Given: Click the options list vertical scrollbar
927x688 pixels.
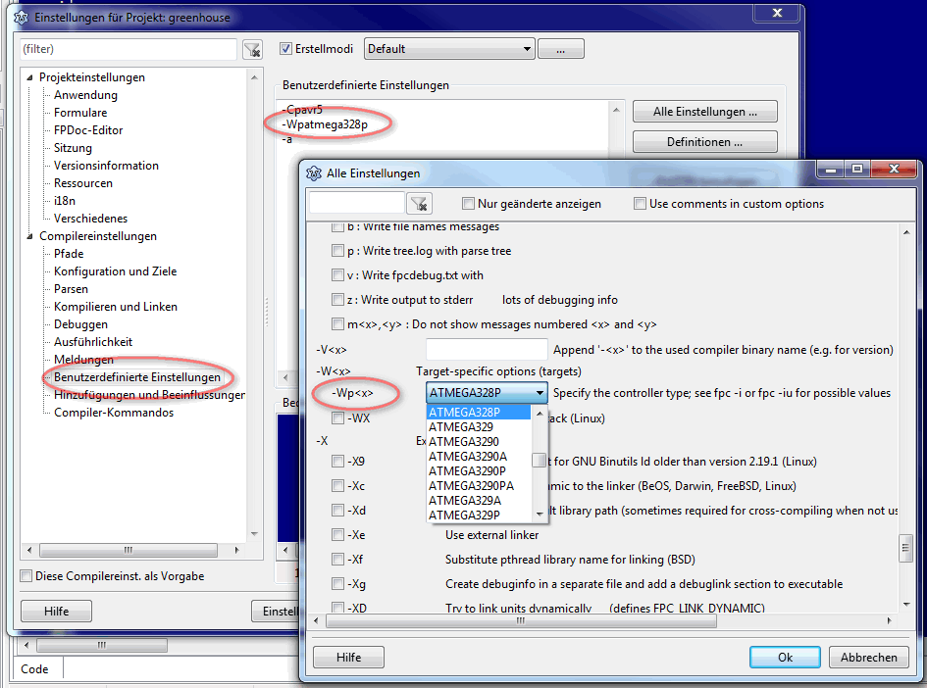Looking at the screenshot, I should [905, 392].
